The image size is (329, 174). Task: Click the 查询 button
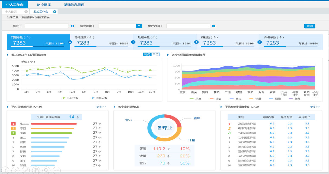tap(309, 26)
